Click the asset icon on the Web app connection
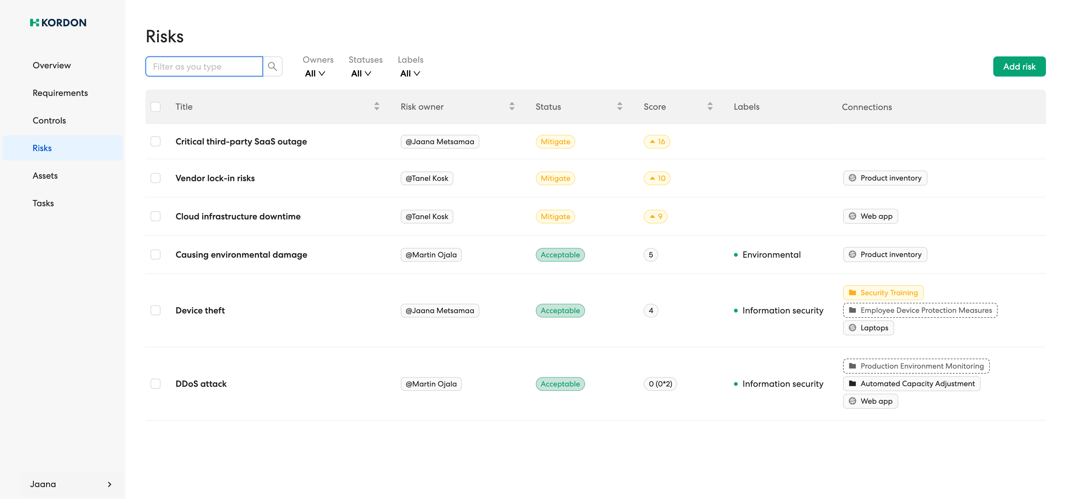1066x499 pixels. coord(852,216)
